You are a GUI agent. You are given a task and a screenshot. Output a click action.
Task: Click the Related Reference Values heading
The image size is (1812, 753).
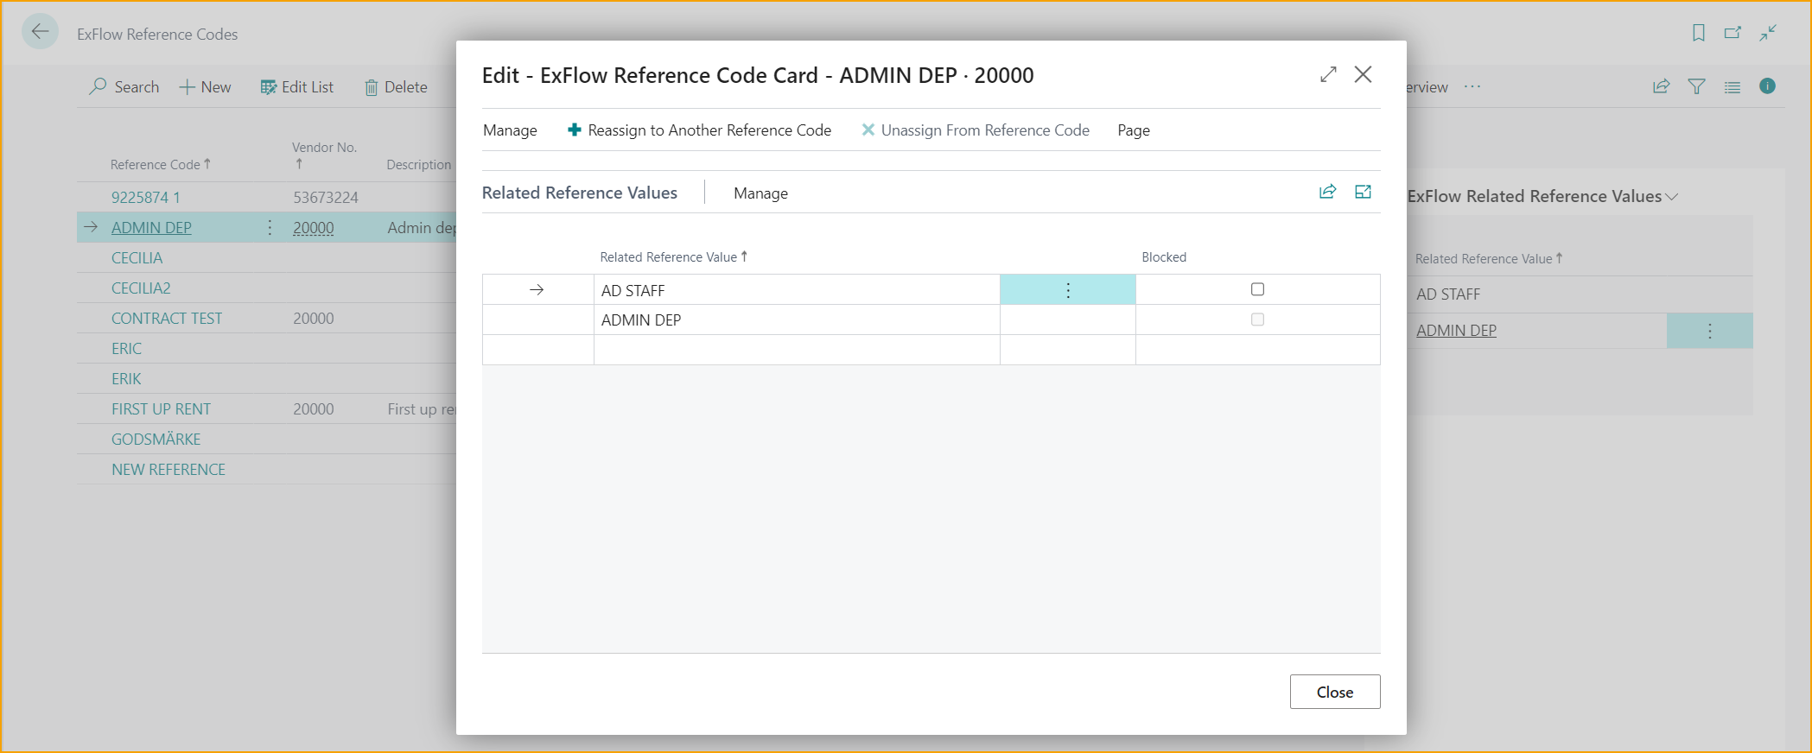(579, 193)
